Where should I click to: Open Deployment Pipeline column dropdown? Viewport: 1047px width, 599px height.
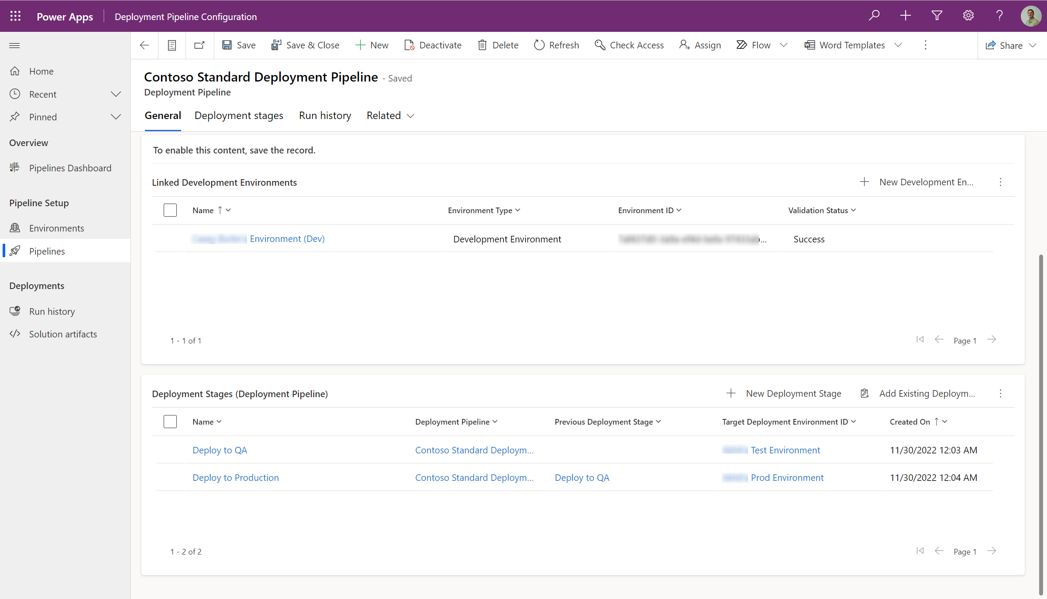[x=456, y=422]
